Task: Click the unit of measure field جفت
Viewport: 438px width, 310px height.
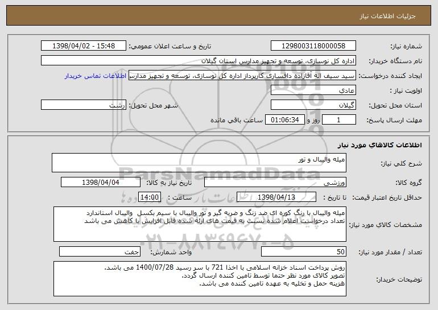Action: pyautogui.click(x=100, y=251)
